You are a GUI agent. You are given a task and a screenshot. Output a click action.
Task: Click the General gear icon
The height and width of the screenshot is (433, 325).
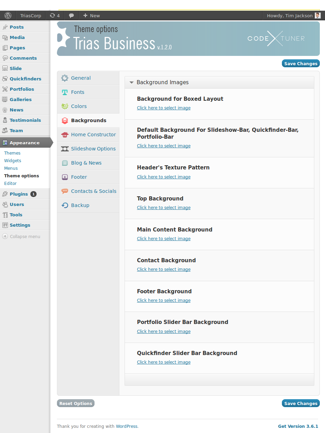[x=65, y=78]
